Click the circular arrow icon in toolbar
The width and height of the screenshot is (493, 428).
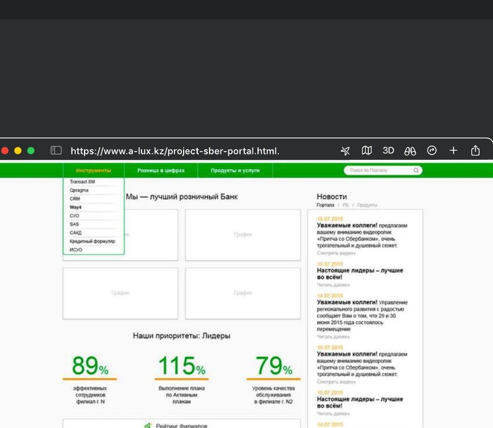click(432, 150)
